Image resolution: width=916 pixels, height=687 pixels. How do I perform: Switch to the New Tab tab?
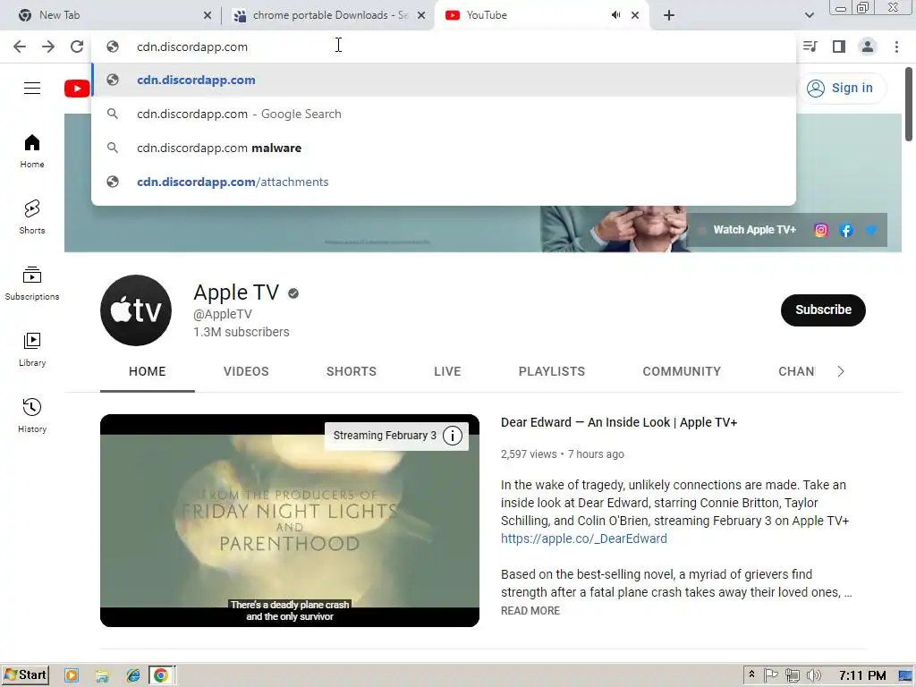tap(111, 15)
